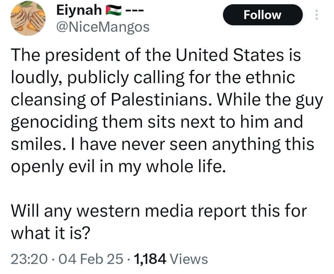The height and width of the screenshot is (274, 334).
Task: Click the line starting "genociding them sits"
Action: (x=157, y=122)
